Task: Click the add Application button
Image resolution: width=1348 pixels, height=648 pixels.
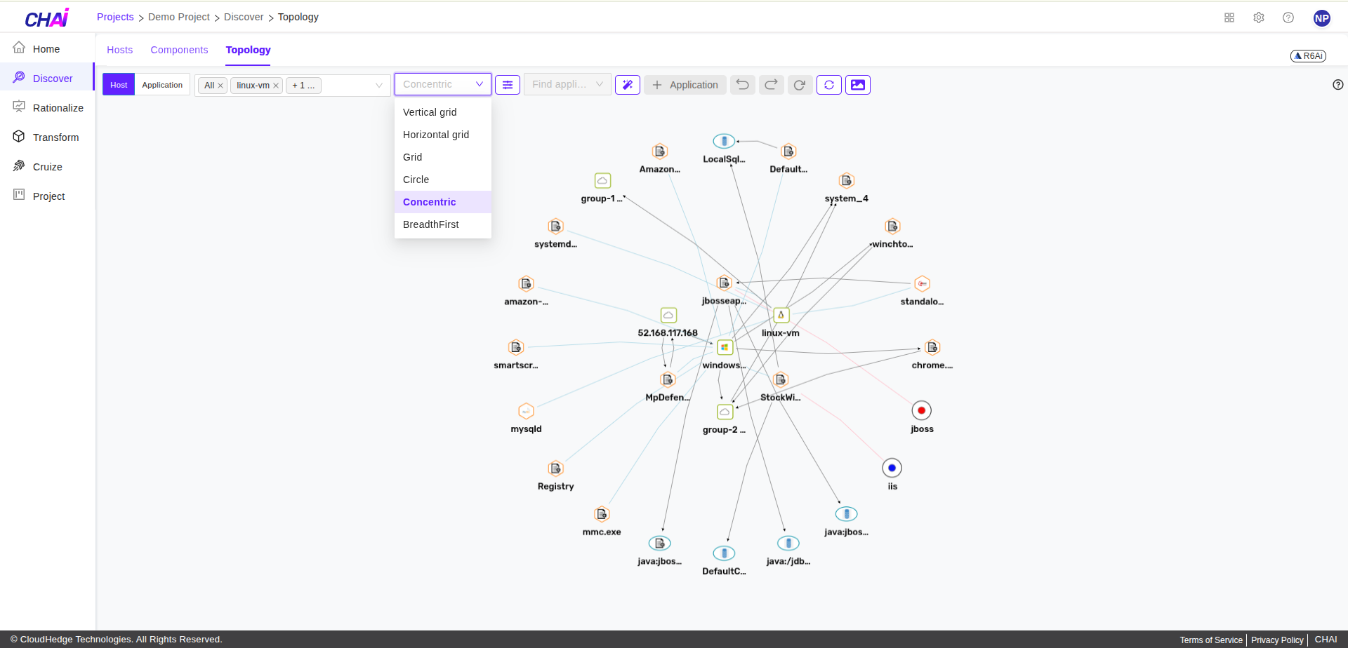Action: [685, 85]
